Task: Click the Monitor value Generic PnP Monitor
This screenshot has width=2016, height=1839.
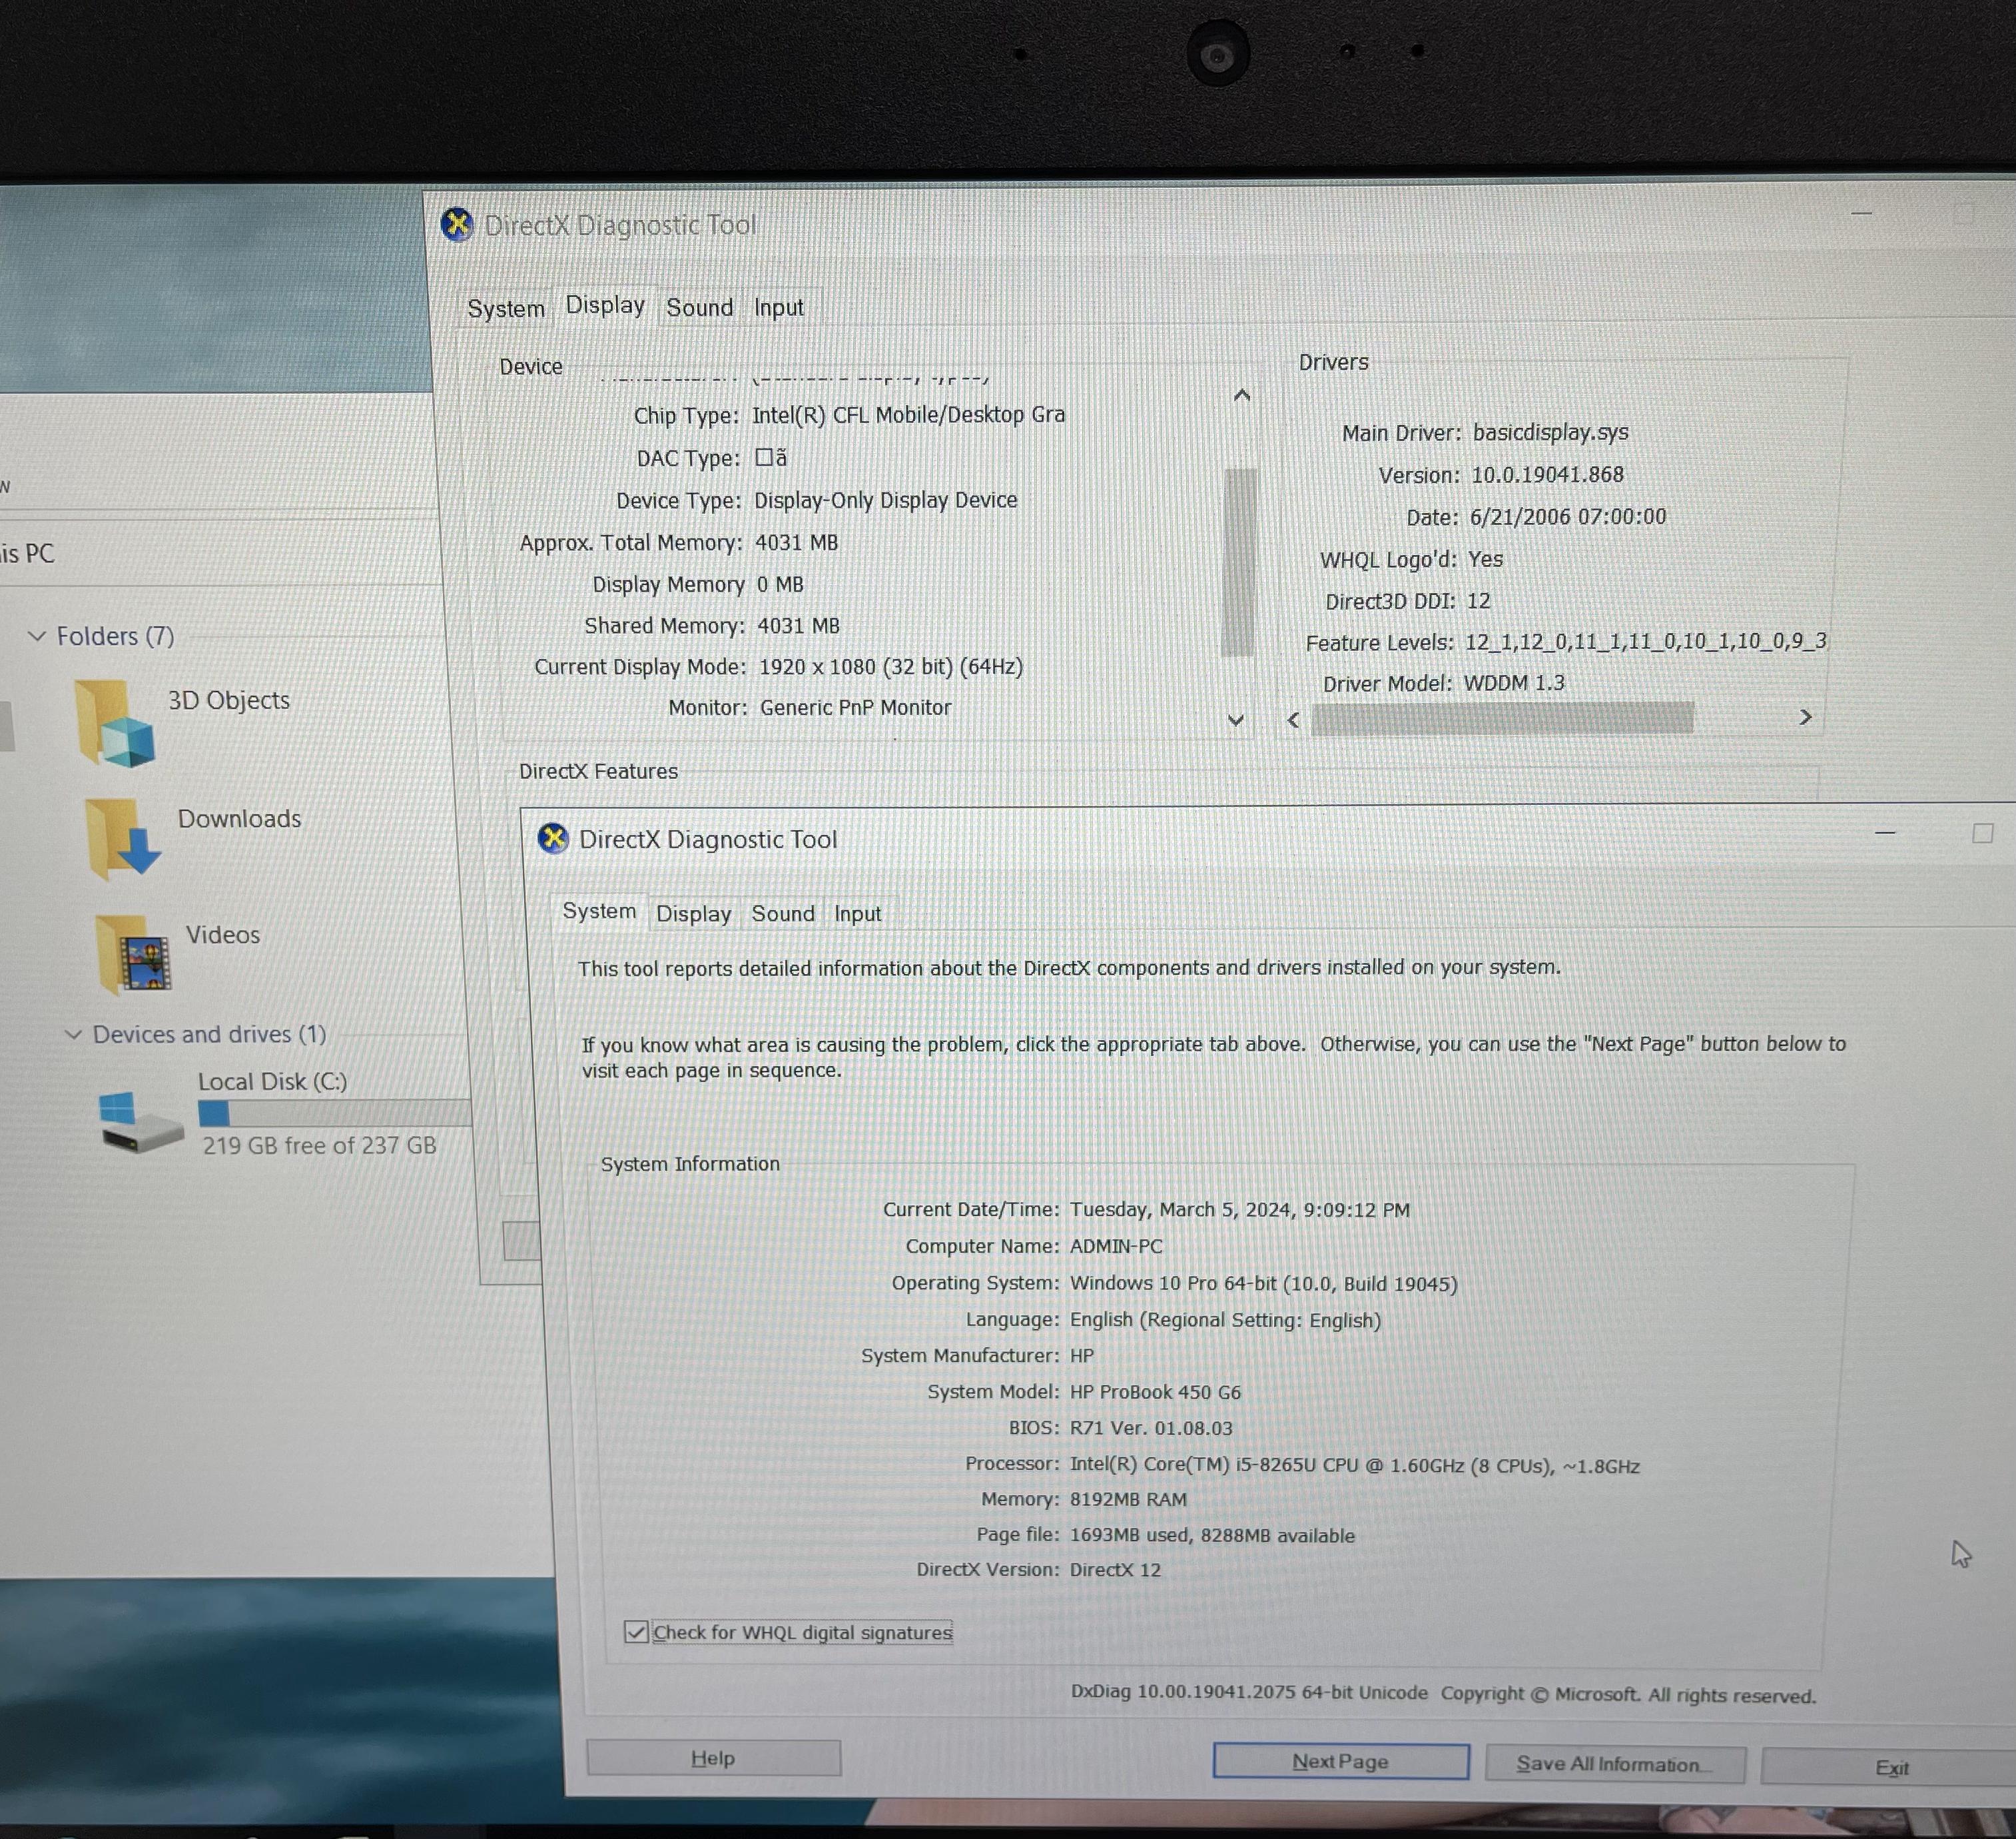Action: (855, 708)
